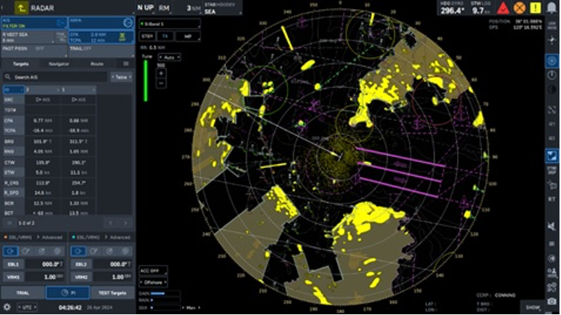Toggle the TRAIL off setting
The height and width of the screenshot is (315, 561).
[x=101, y=51]
